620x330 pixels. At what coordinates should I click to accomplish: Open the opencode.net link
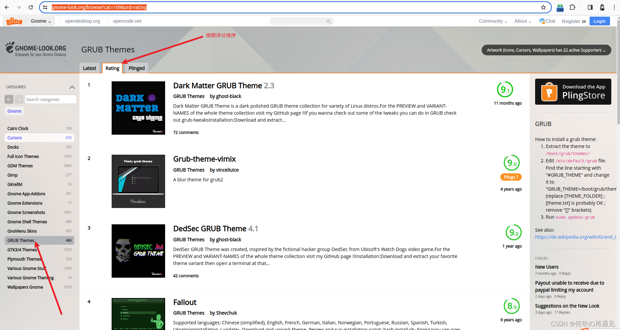[x=127, y=21]
